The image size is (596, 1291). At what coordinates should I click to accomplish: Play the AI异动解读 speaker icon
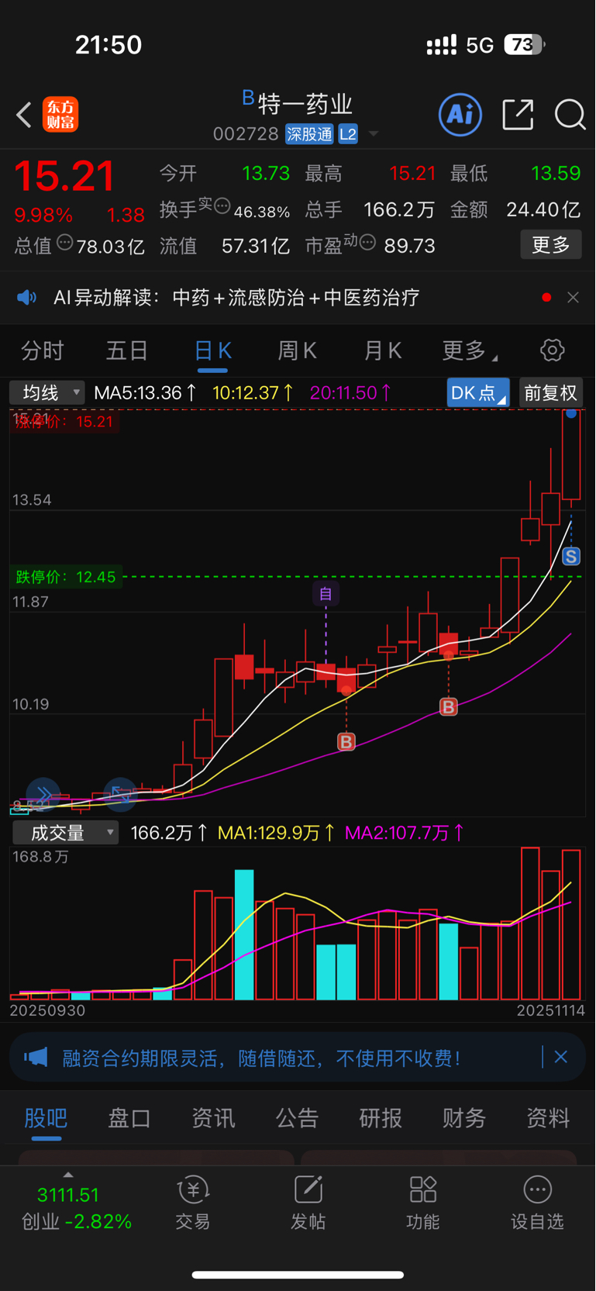click(27, 298)
